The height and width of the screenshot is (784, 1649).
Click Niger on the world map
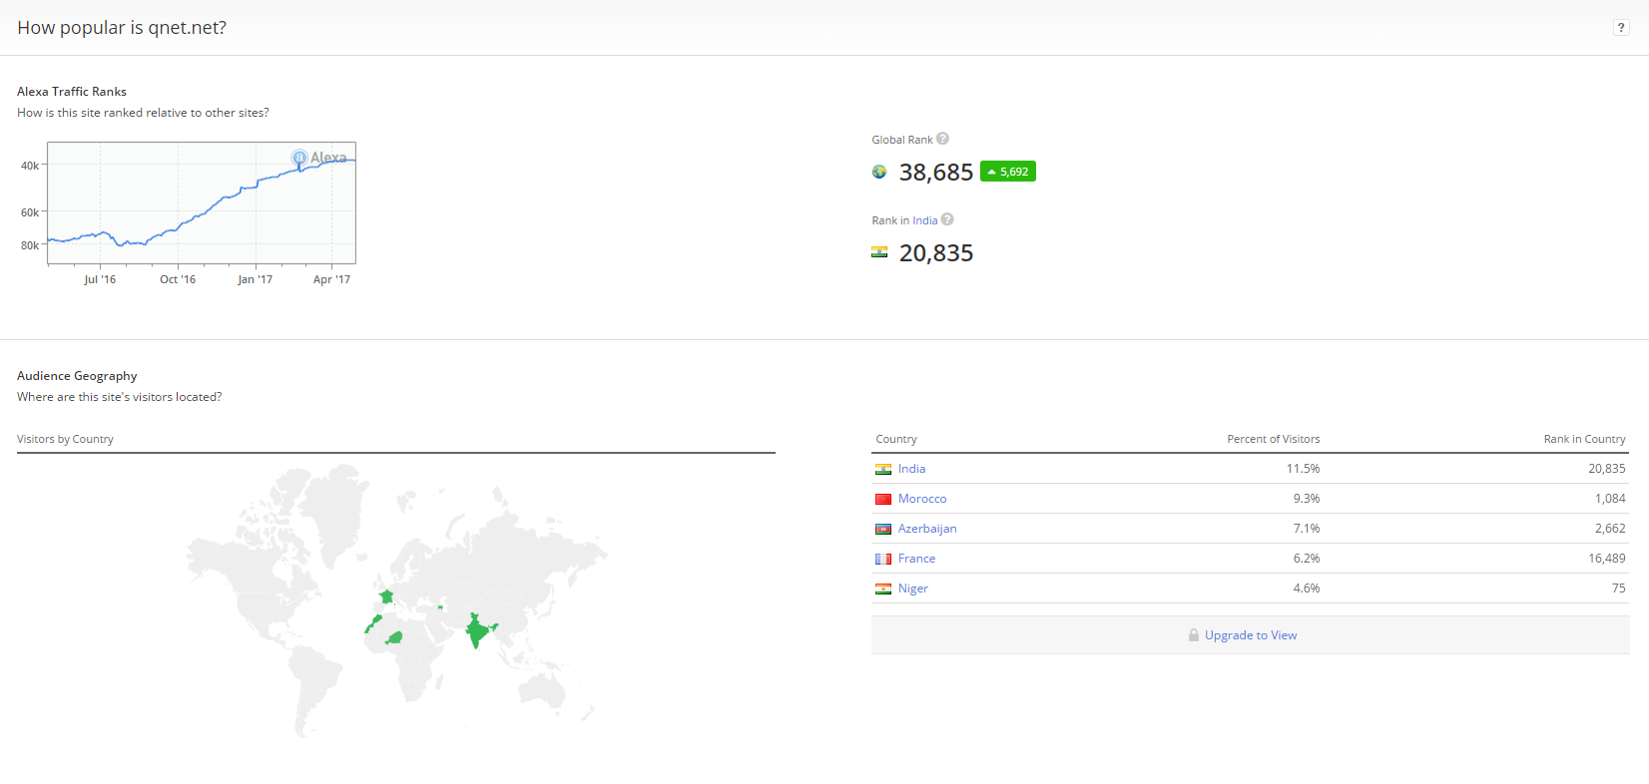tap(395, 637)
